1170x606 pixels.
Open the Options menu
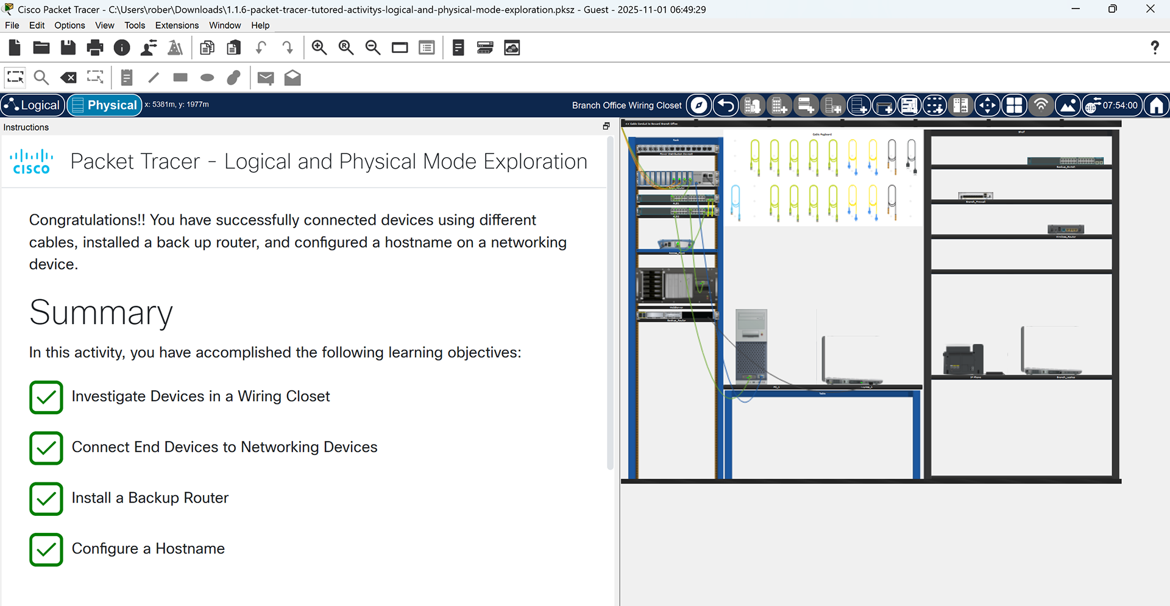[x=69, y=25]
